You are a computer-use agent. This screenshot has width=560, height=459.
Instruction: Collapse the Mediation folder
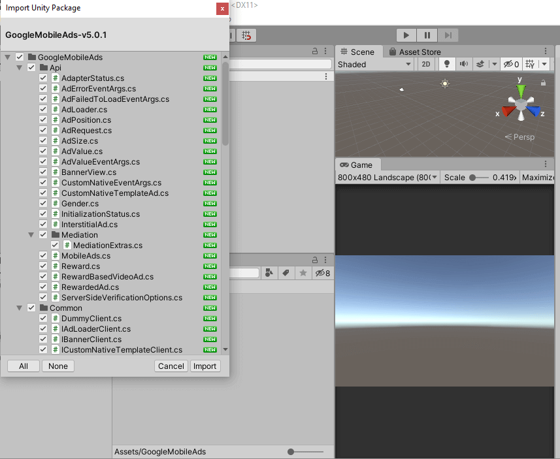pos(31,235)
